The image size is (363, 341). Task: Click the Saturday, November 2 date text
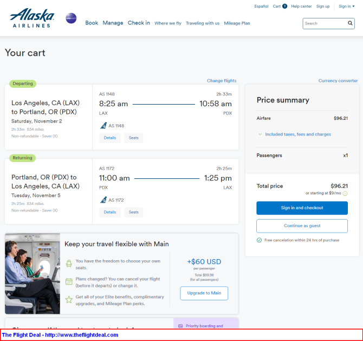pyautogui.click(x=37, y=121)
